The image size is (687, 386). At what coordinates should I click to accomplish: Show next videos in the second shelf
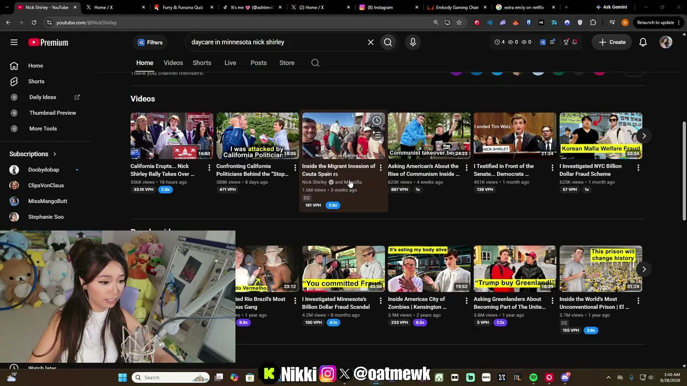point(644,269)
